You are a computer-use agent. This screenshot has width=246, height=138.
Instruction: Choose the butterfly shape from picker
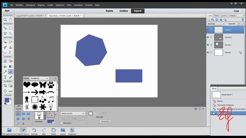coord(43,85)
